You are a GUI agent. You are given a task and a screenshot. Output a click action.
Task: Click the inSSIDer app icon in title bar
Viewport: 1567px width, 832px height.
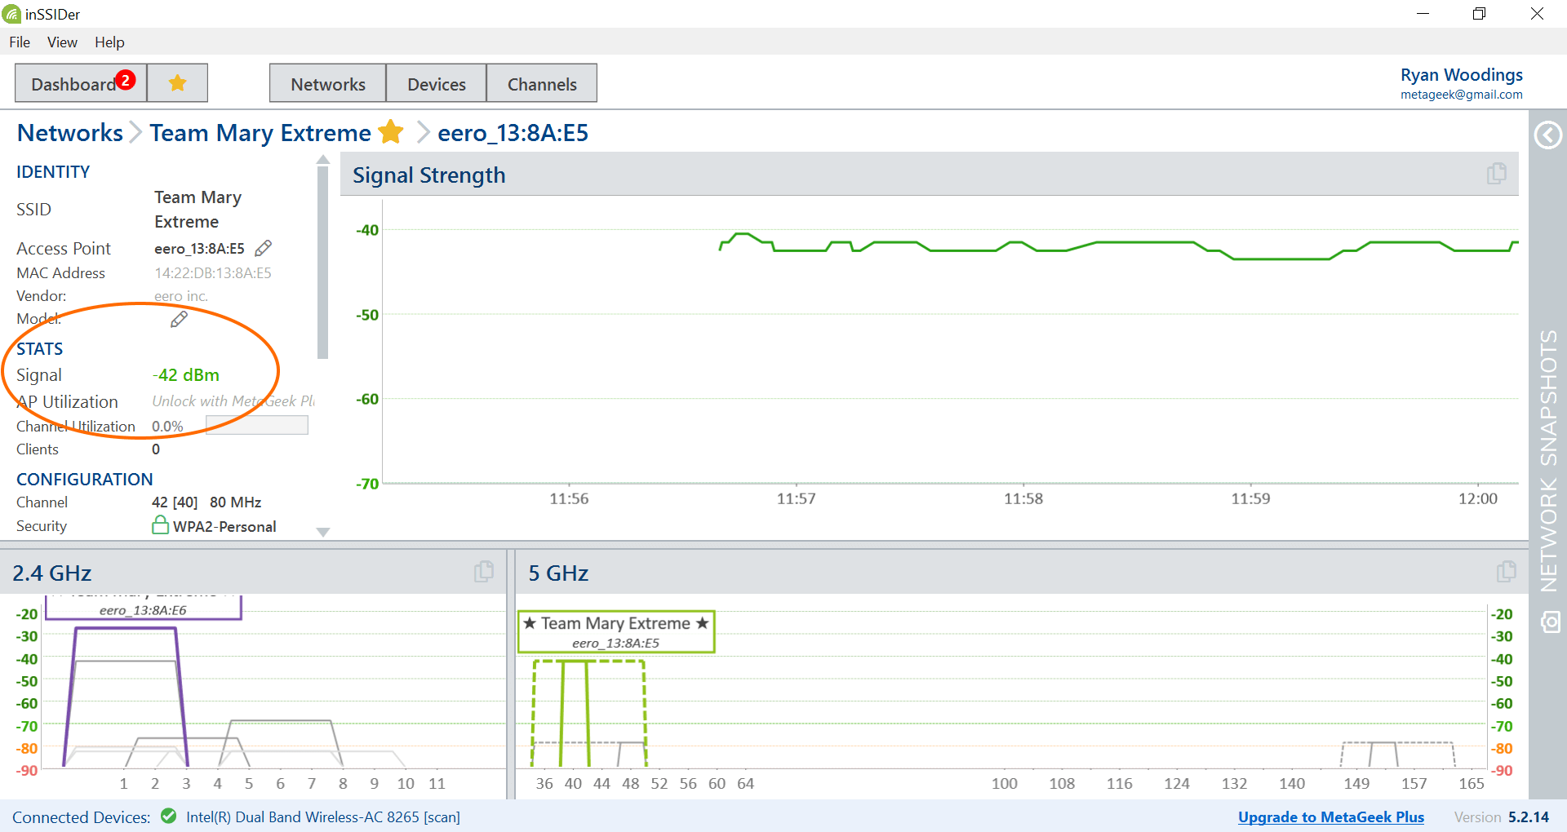(x=11, y=14)
